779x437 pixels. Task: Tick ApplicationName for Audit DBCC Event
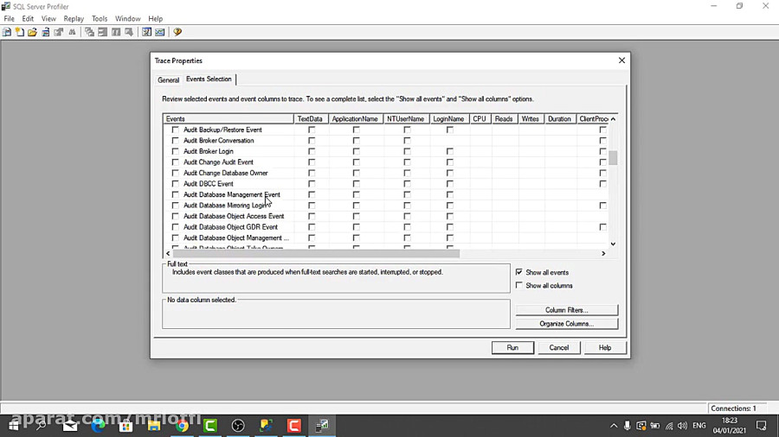357,184
